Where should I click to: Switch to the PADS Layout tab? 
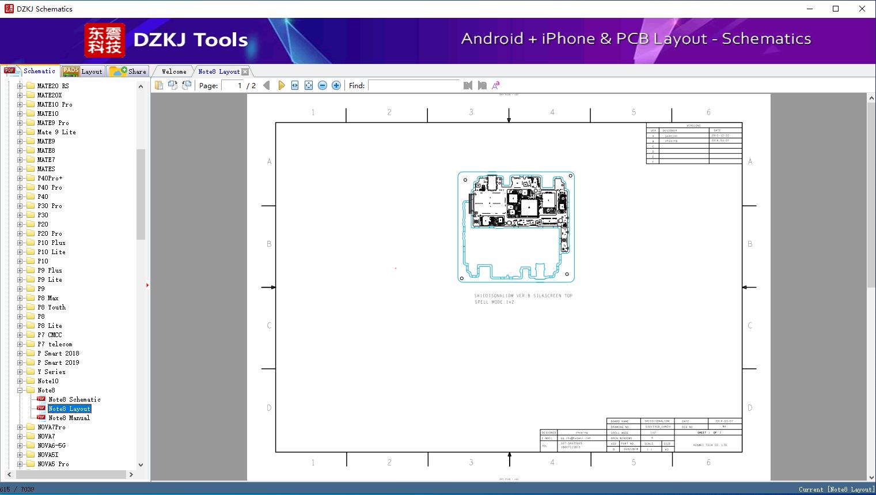click(82, 71)
